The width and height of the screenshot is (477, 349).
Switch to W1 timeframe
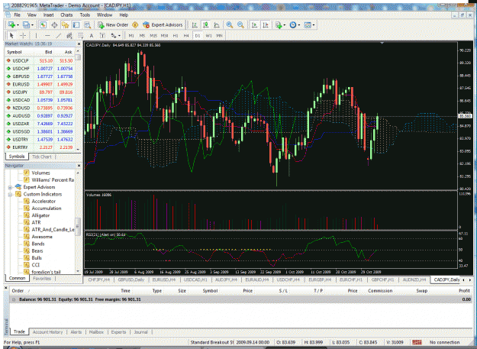(208, 36)
